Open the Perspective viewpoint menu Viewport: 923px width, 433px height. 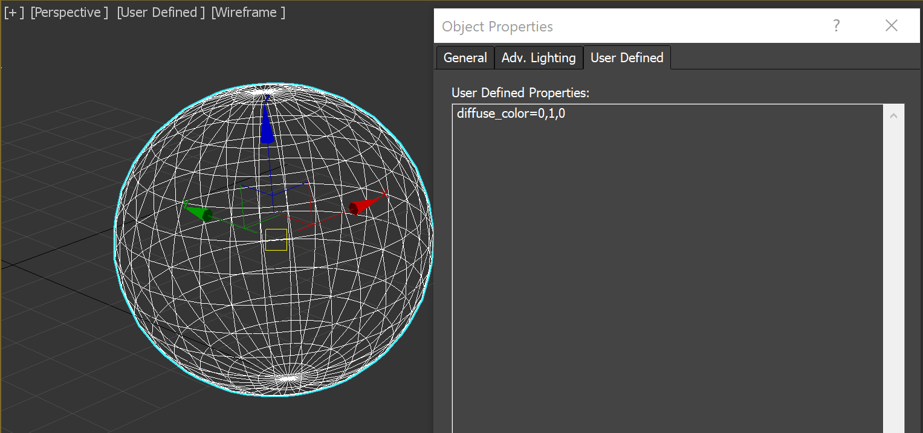point(68,11)
